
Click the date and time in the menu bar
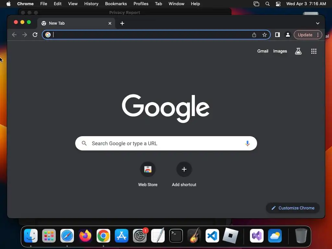(306, 4)
